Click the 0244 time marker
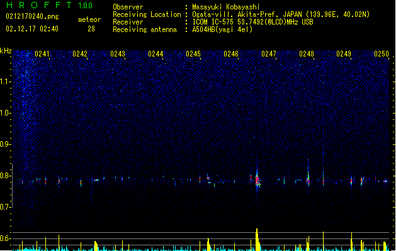This screenshot has width=396, height=251. pos(156,54)
